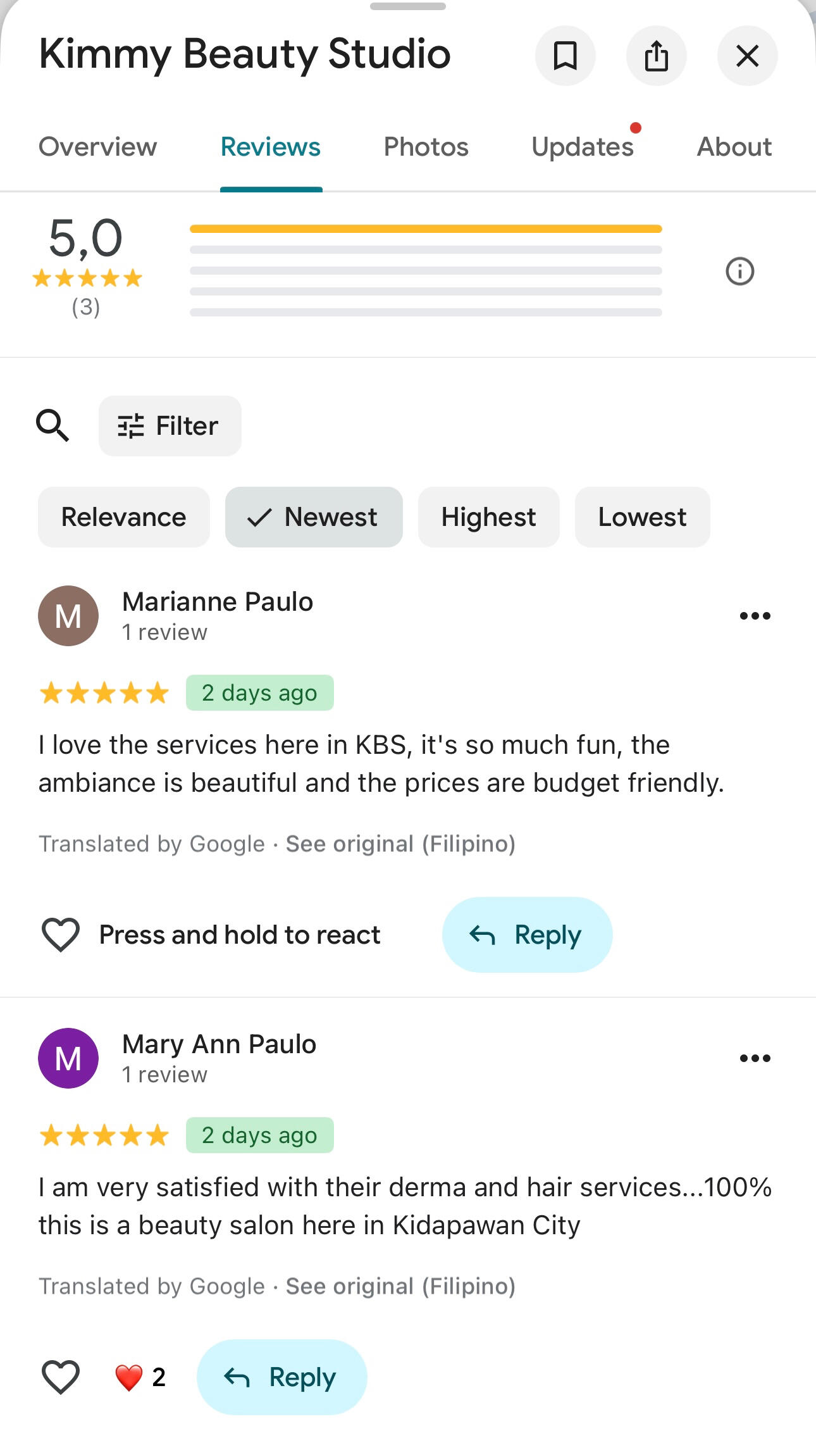See original Filipino text of Marianne's review
Viewport: 816px width, 1438px height.
point(400,844)
